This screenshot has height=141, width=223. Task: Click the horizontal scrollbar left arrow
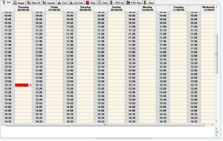point(3,125)
